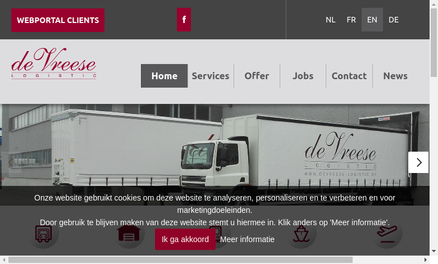Open the Contact page
The image size is (438, 264).
(x=349, y=76)
